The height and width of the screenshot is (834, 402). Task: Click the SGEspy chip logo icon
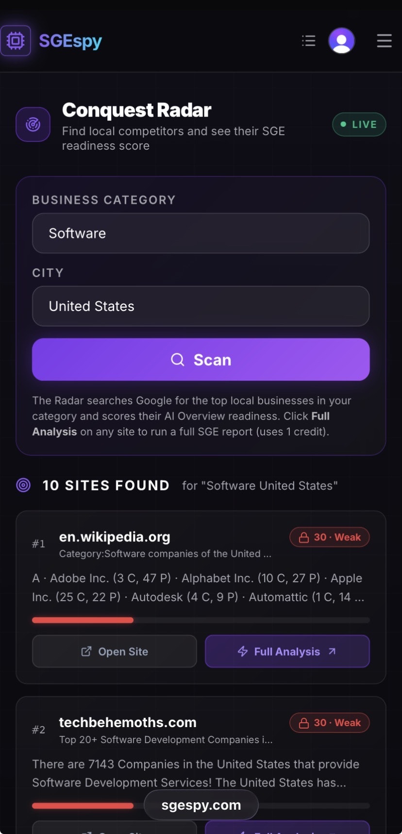point(16,41)
